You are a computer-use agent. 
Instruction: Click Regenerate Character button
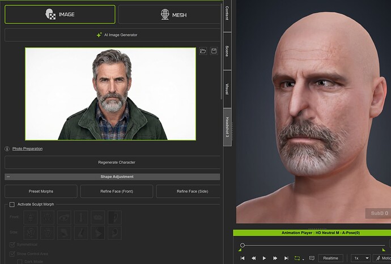point(112,162)
